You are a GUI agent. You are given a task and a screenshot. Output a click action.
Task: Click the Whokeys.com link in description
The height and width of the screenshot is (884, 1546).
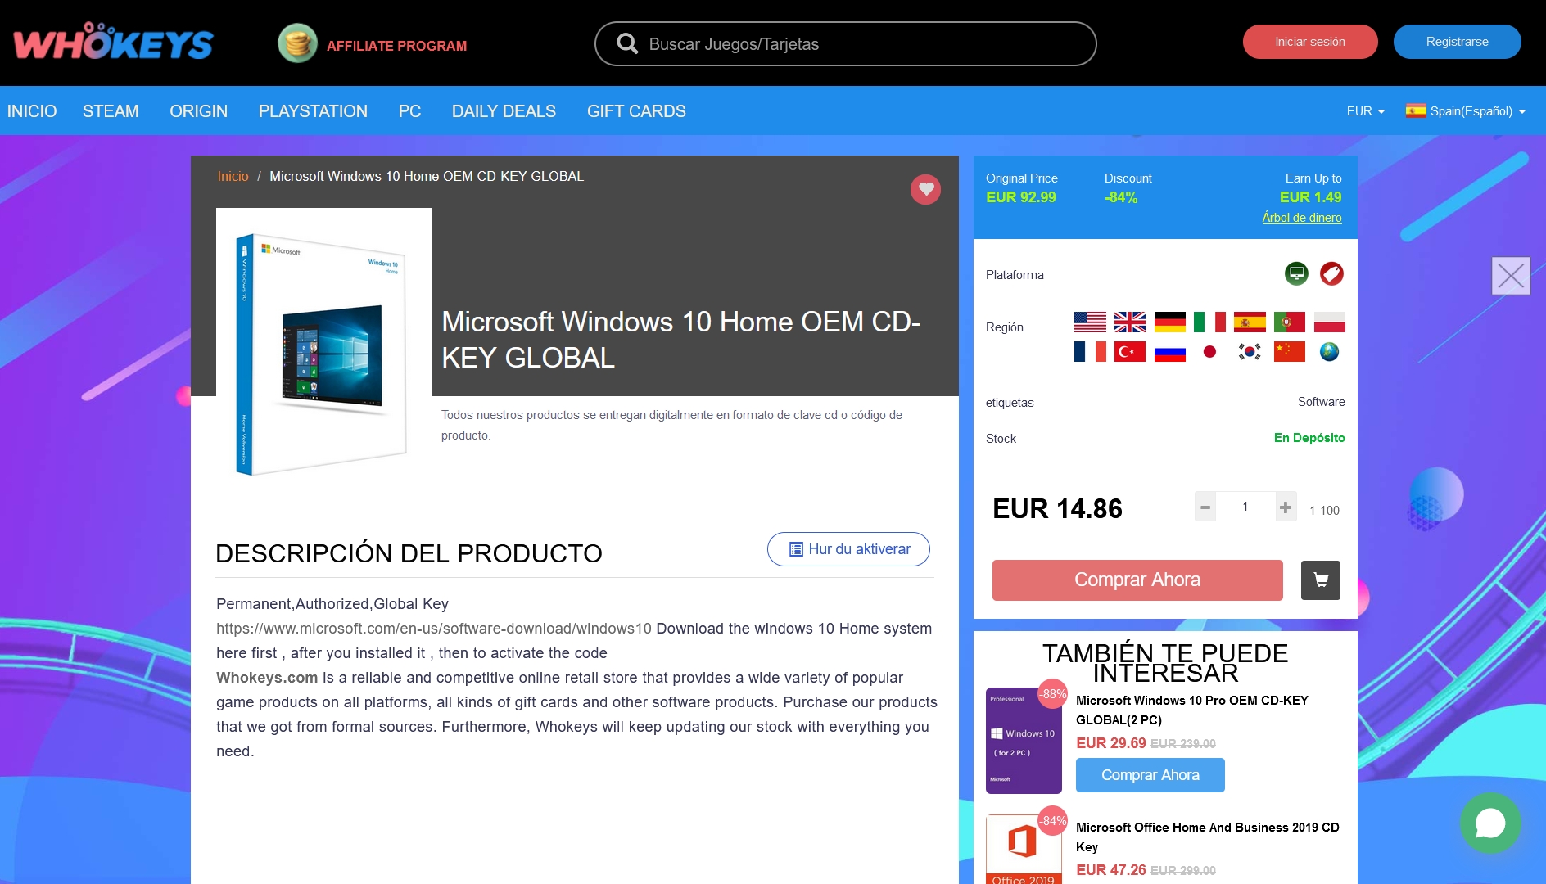267,678
